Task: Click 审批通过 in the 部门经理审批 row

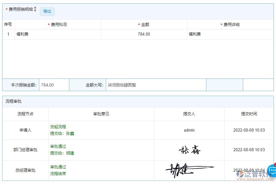Action: point(58,146)
